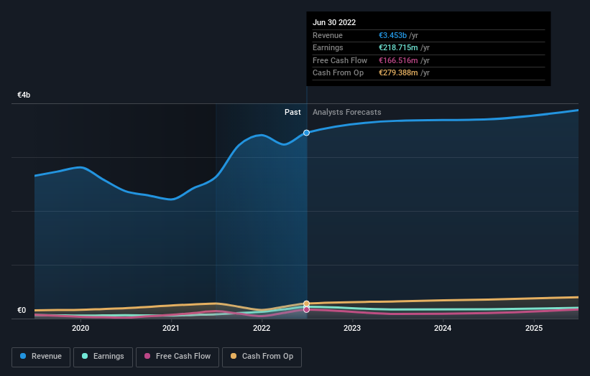Toggle the Revenue legend button

click(41, 357)
